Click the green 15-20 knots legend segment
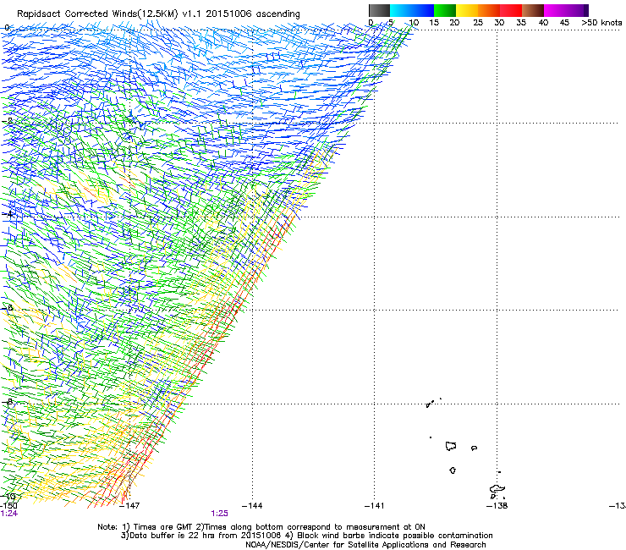Screen dimensions: 626x550 [x=445, y=10]
